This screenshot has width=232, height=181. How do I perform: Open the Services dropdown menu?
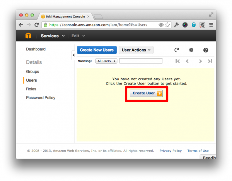click(x=53, y=36)
